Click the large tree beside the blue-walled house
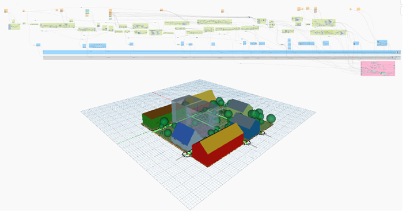 271,118
